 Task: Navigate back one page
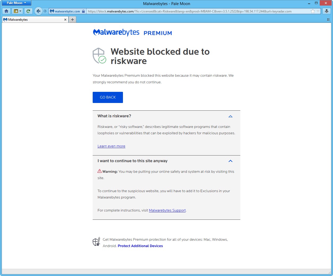(x=38, y=11)
